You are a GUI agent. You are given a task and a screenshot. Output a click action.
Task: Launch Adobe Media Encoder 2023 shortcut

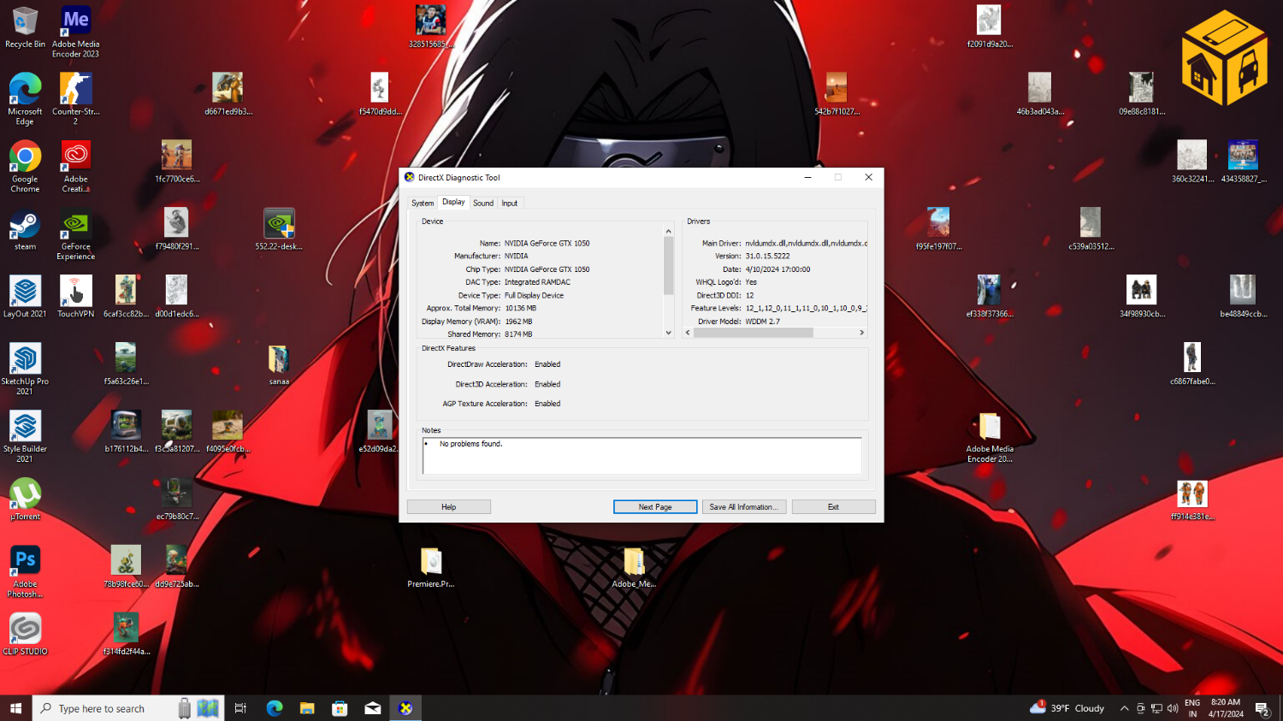coord(75,32)
